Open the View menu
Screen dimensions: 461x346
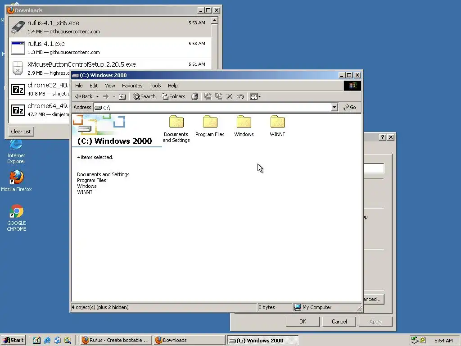tap(110, 86)
